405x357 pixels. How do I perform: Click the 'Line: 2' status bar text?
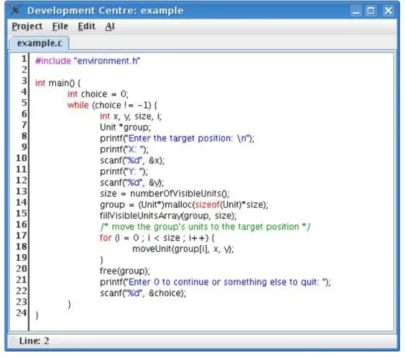click(34, 341)
